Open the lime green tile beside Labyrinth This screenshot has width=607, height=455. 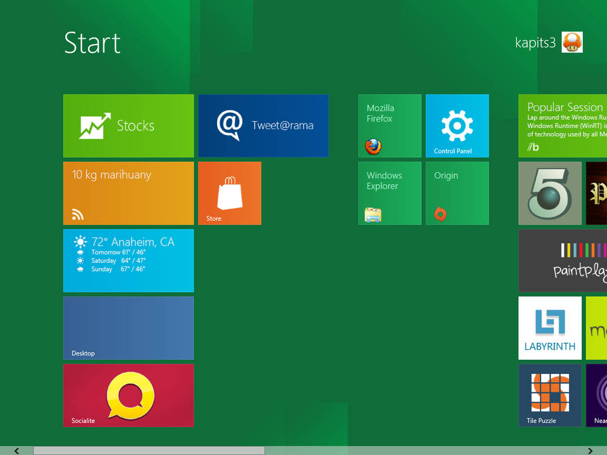coord(596,328)
